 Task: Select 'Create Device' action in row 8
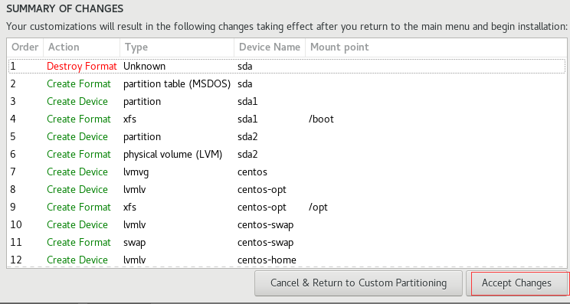(x=77, y=190)
